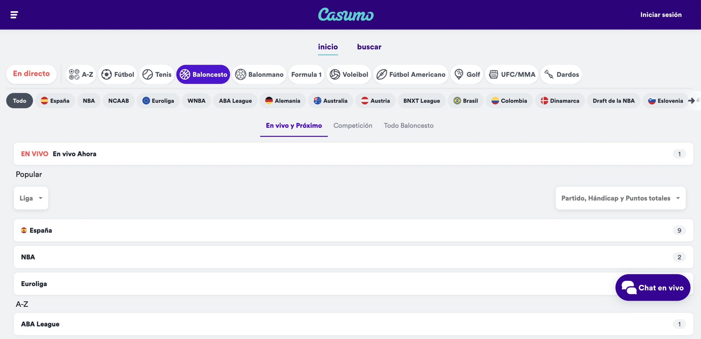Open the hamburger menu icon

[14, 15]
